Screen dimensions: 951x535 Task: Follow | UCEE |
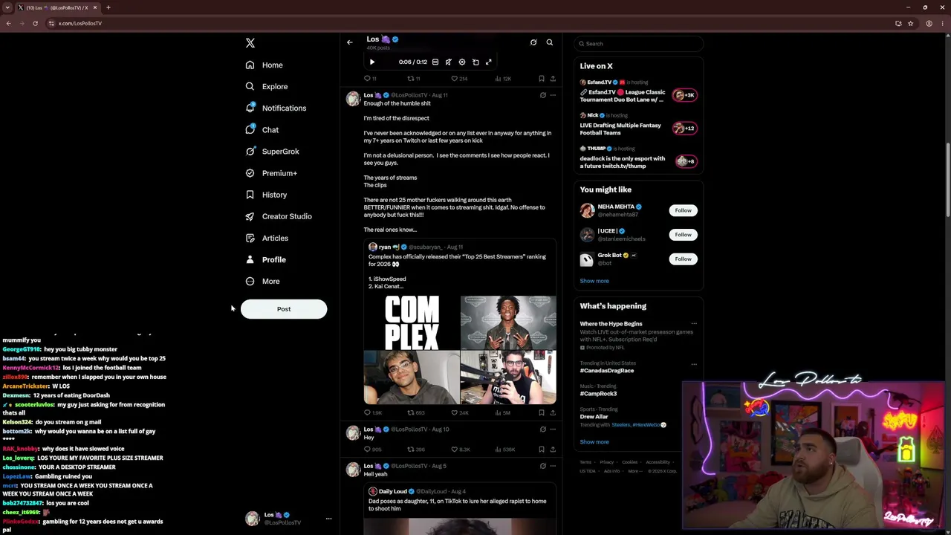[683, 234]
